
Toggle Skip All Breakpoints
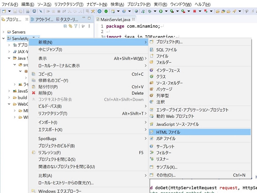[x=41, y=11]
